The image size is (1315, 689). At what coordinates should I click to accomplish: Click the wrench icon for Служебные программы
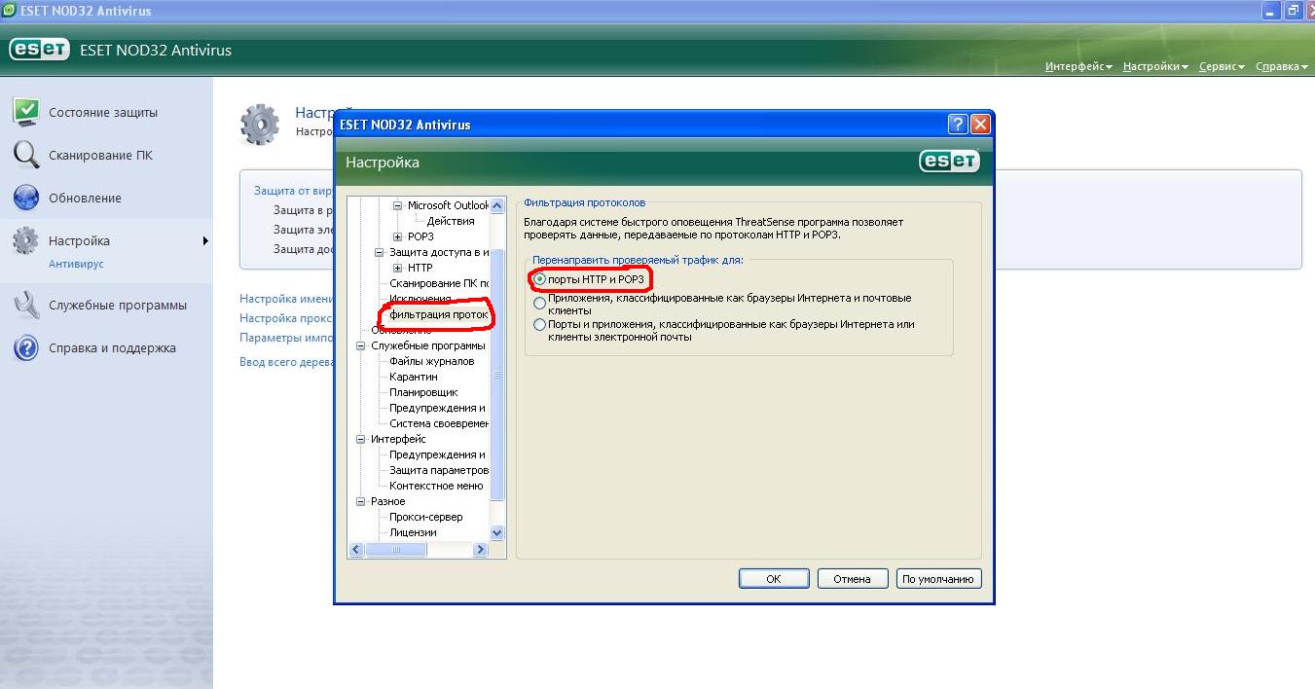point(25,305)
